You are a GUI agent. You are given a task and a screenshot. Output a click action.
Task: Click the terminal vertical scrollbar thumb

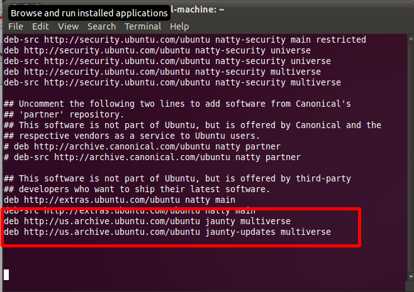coord(411,158)
